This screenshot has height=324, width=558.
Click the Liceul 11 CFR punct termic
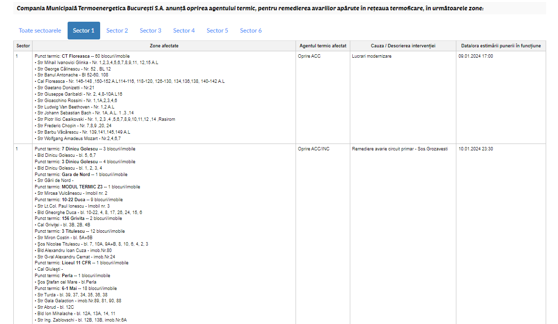coord(76,263)
